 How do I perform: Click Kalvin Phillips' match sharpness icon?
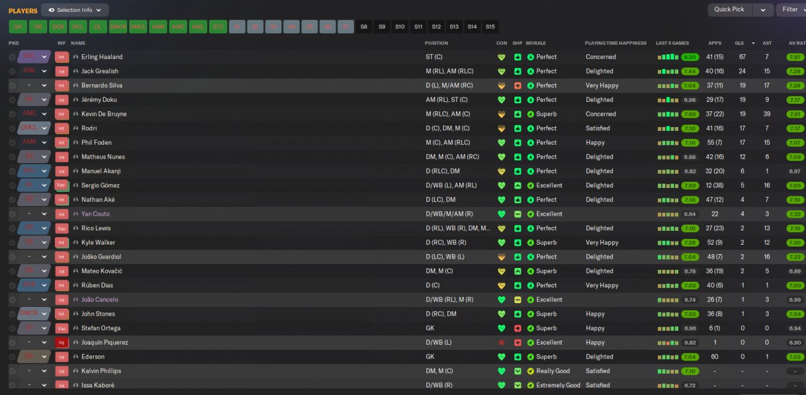[x=518, y=371]
